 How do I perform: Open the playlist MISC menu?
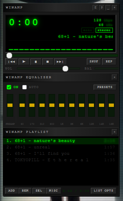[53, 191]
